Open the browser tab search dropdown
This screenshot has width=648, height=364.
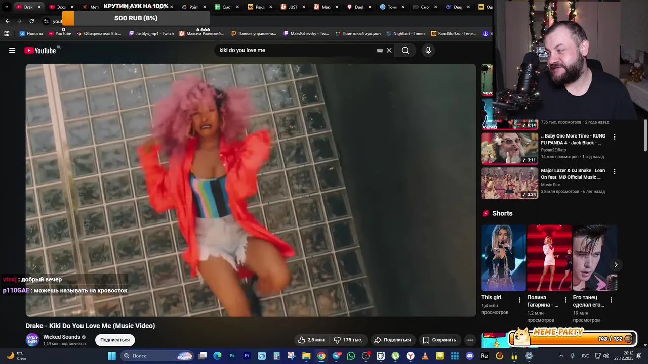(x=7, y=7)
